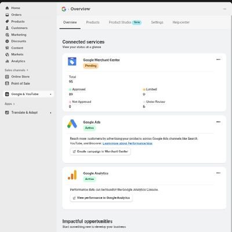
Task: Click the Google Analytics Active badge
Action: coord(89,179)
